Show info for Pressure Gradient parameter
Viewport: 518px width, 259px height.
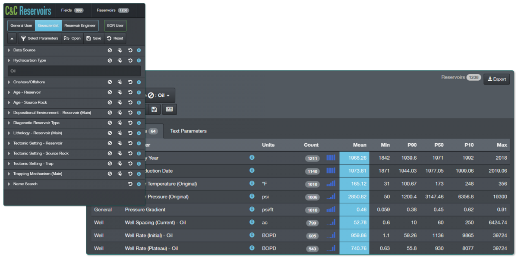pyautogui.click(x=252, y=210)
